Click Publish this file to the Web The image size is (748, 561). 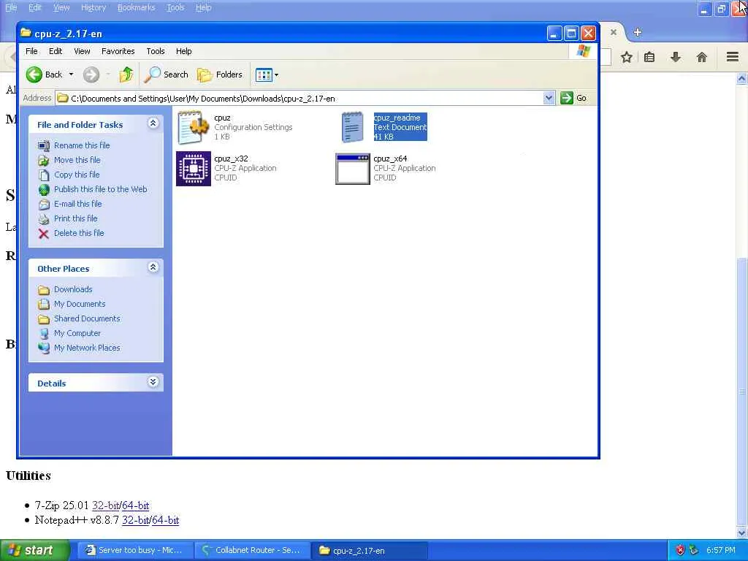100,189
